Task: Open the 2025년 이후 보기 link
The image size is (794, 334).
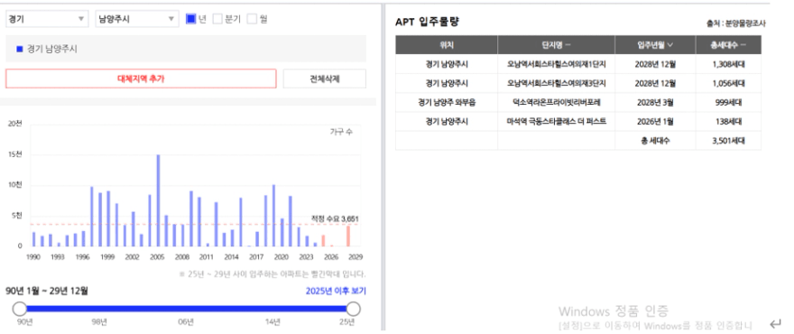Action: (336, 291)
